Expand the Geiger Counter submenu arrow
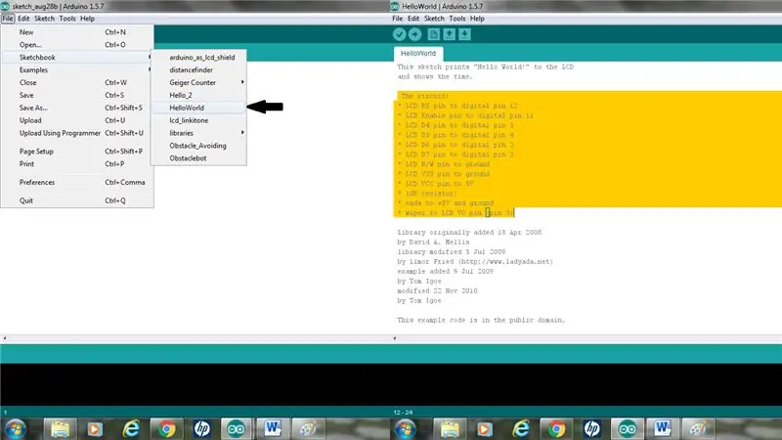The width and height of the screenshot is (782, 440). pos(242,82)
